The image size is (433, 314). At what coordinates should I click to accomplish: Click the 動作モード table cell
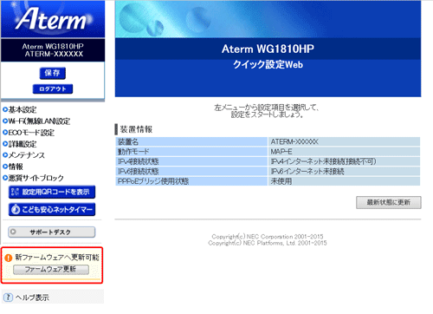pyautogui.click(x=191, y=152)
